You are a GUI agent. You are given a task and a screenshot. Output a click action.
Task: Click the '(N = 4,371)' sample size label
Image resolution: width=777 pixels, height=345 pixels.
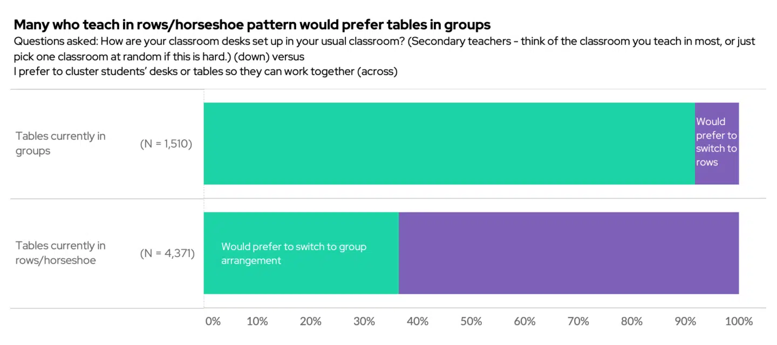167,253
